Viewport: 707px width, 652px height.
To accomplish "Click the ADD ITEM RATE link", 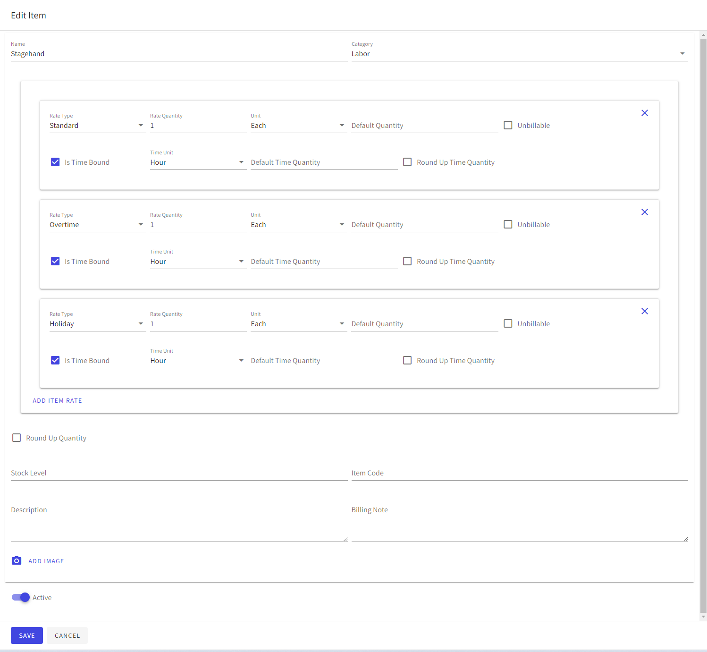I will (x=57, y=400).
